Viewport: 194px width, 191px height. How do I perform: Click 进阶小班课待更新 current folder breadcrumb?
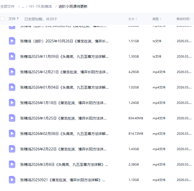tap(73, 6)
